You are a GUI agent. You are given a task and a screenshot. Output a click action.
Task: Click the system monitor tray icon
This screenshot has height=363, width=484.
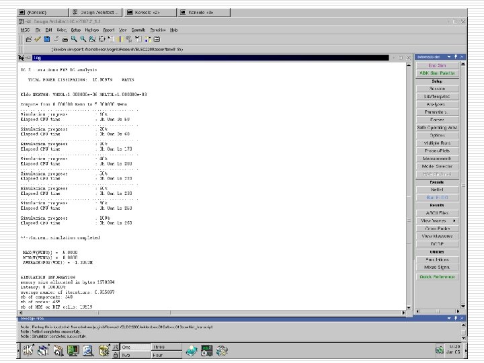pos(206,350)
